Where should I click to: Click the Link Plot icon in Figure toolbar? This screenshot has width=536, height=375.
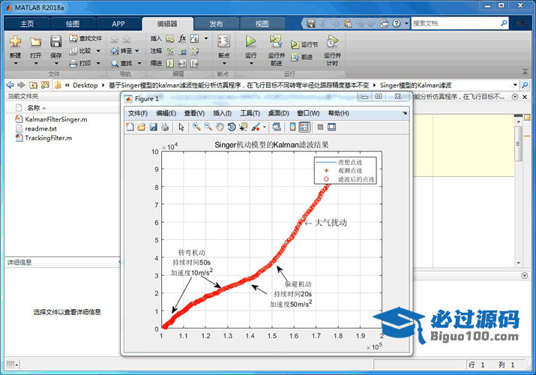[276, 127]
